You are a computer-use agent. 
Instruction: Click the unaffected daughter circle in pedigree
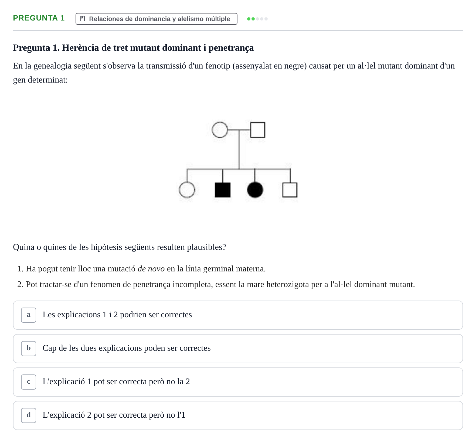click(187, 190)
